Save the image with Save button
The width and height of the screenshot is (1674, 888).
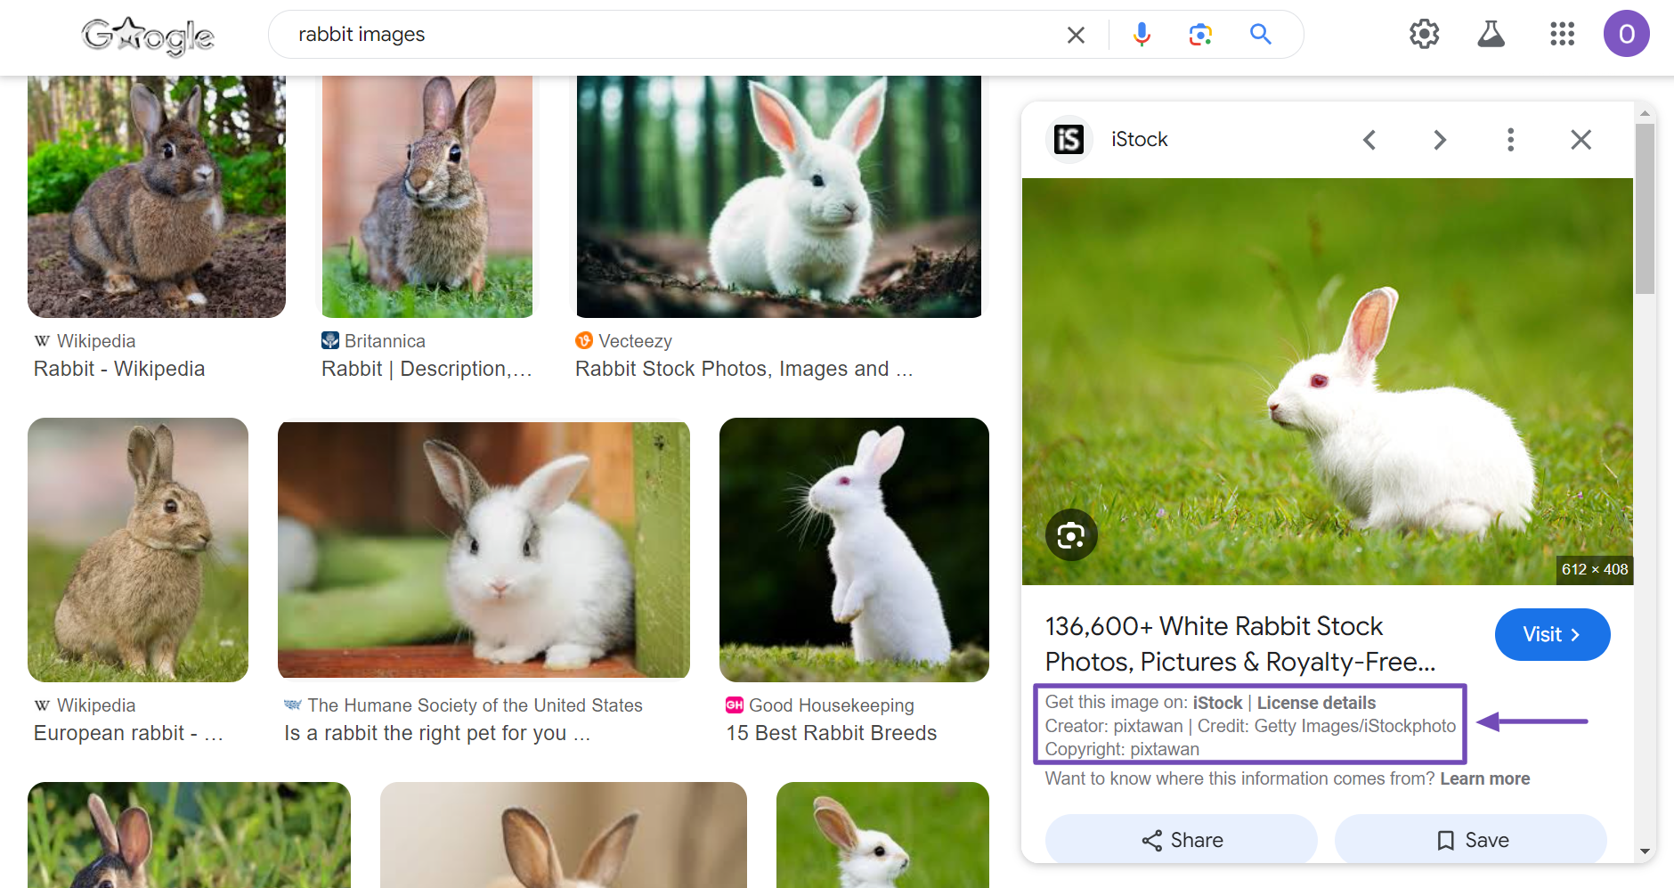[1470, 840]
